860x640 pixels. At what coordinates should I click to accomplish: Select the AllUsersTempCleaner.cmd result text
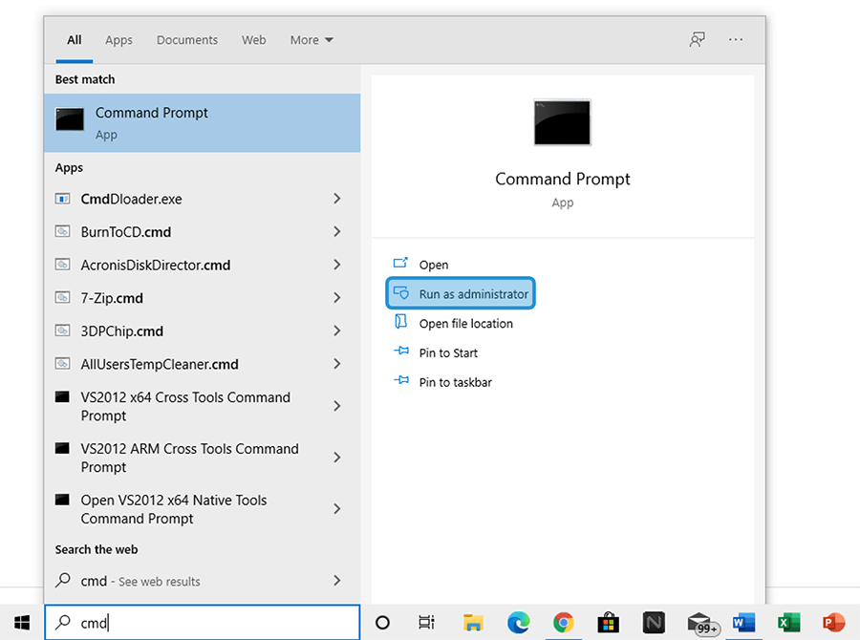click(160, 364)
